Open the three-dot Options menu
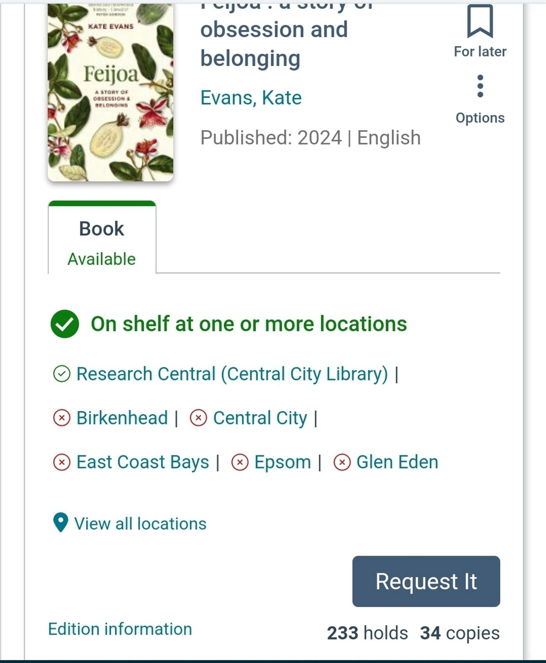546x663 pixels. (x=480, y=86)
